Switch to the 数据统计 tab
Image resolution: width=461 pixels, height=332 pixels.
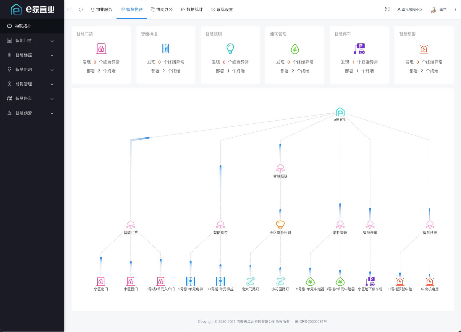tap(192, 9)
